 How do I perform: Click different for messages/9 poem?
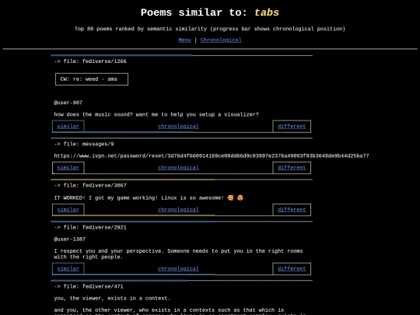(x=292, y=168)
